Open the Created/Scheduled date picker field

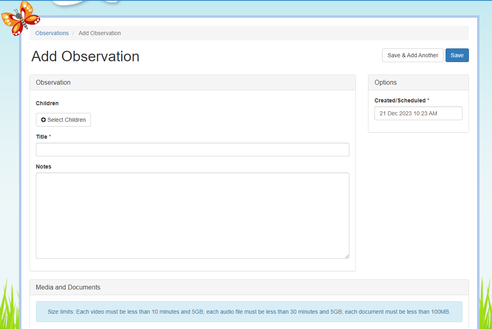pyautogui.click(x=418, y=113)
